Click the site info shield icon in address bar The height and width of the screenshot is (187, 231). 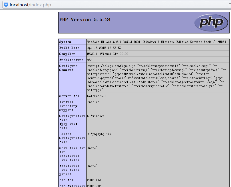(x=6, y=5)
